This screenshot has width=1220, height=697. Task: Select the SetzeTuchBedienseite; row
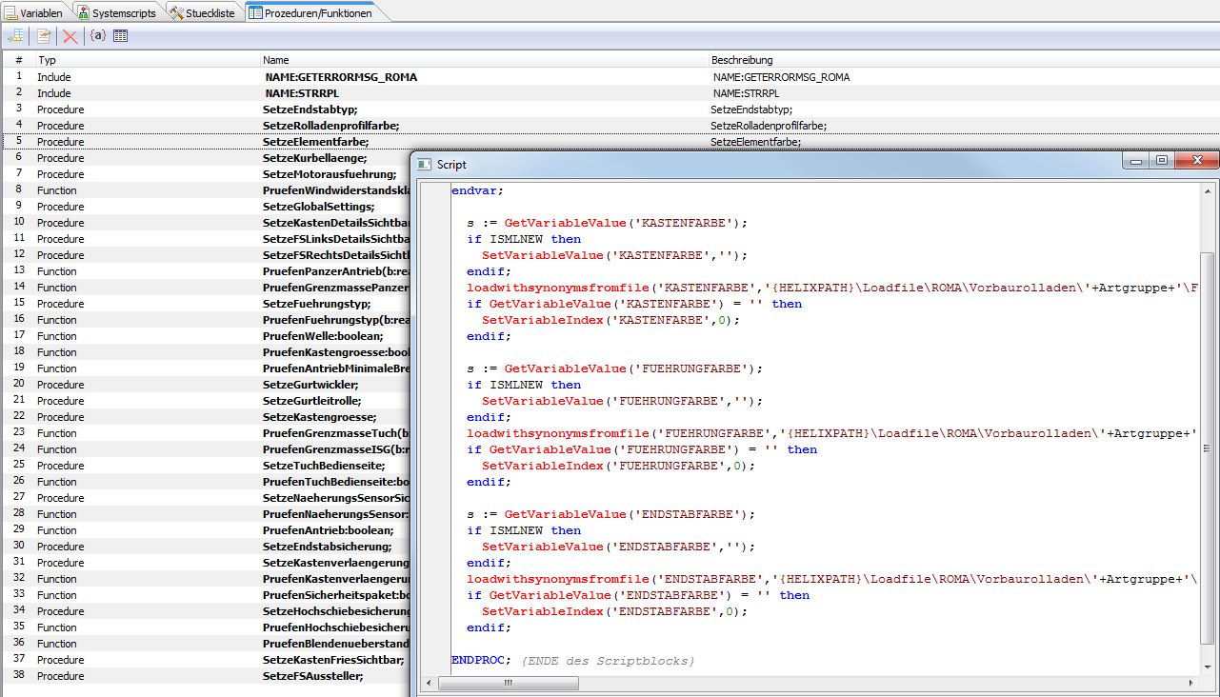[324, 466]
